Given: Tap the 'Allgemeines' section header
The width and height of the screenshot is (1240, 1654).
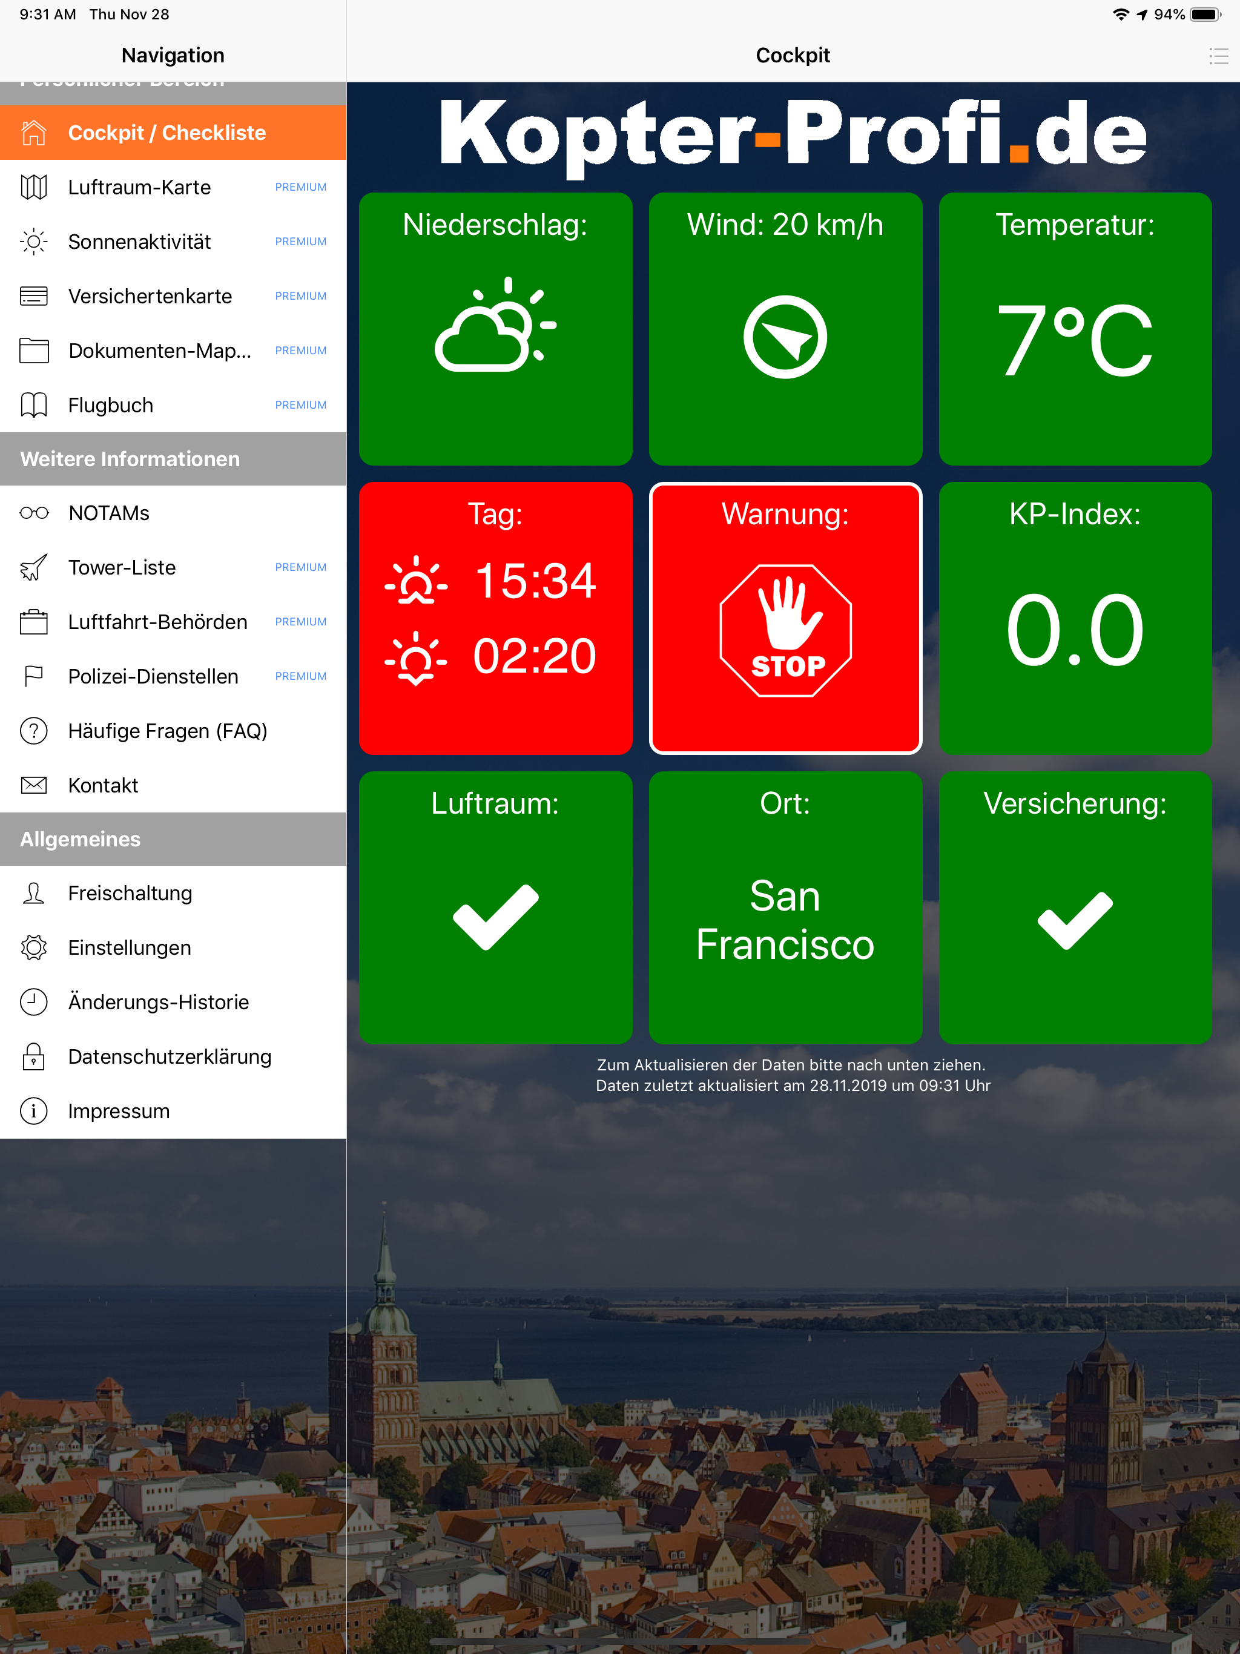Looking at the screenshot, I should point(174,840).
